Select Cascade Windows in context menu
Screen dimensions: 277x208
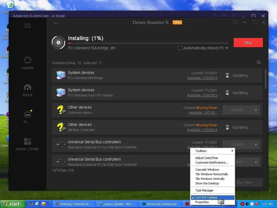[x=213, y=170]
